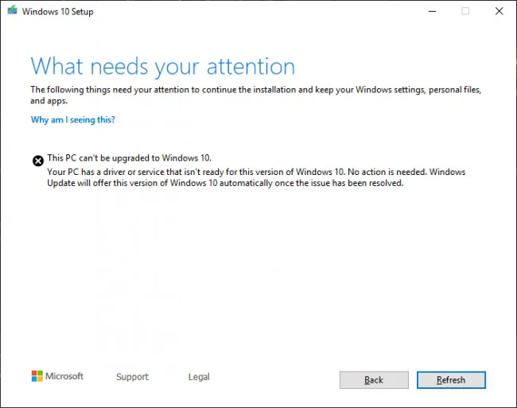
Task: Close the Windows 10 Setup window
Action: (500, 11)
